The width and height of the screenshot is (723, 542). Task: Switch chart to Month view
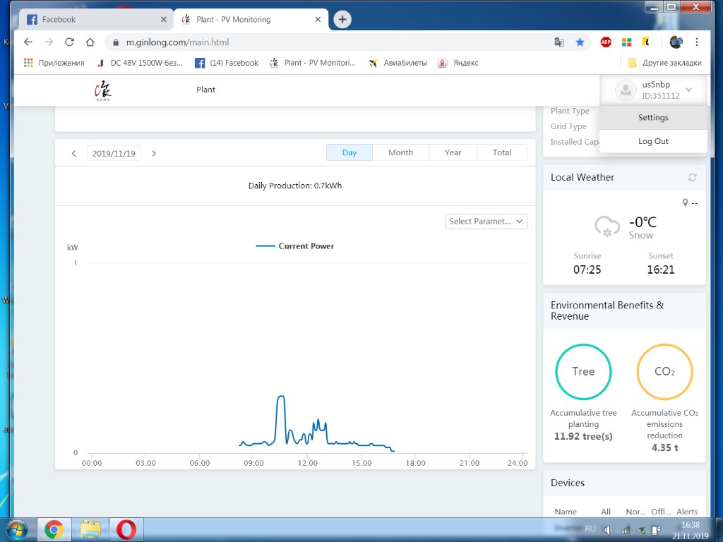coord(400,152)
